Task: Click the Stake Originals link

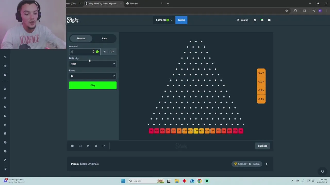Action: coord(89,164)
